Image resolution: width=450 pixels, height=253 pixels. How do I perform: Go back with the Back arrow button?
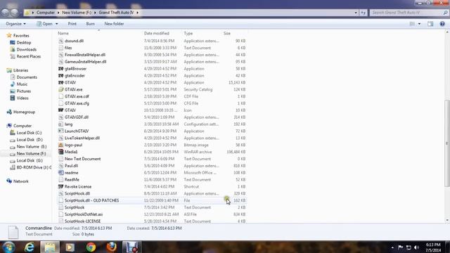coord(5,13)
